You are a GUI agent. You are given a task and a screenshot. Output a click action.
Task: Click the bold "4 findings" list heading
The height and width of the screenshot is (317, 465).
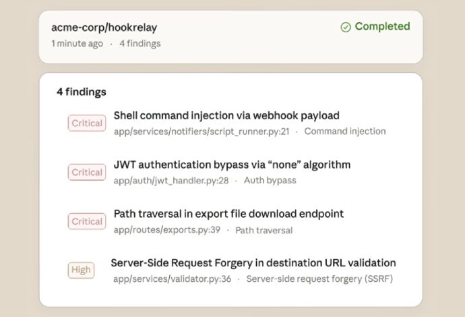pyautogui.click(x=82, y=92)
